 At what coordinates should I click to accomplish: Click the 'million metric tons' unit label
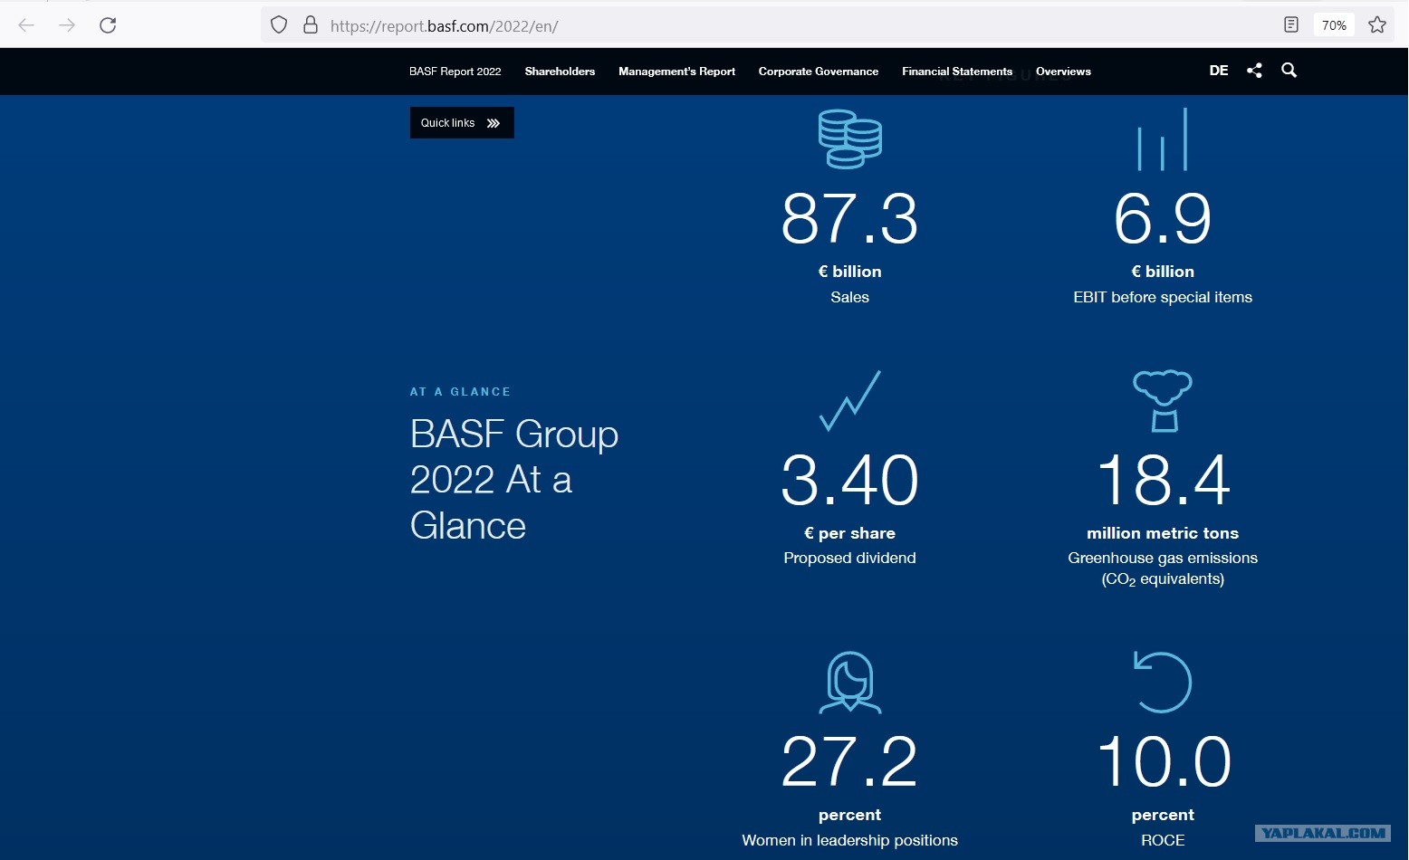1163,533
